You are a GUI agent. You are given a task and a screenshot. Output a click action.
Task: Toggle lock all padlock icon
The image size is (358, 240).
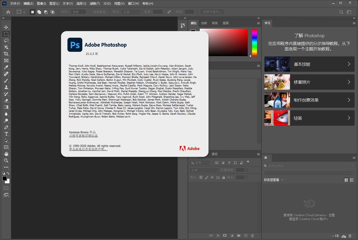(224, 177)
